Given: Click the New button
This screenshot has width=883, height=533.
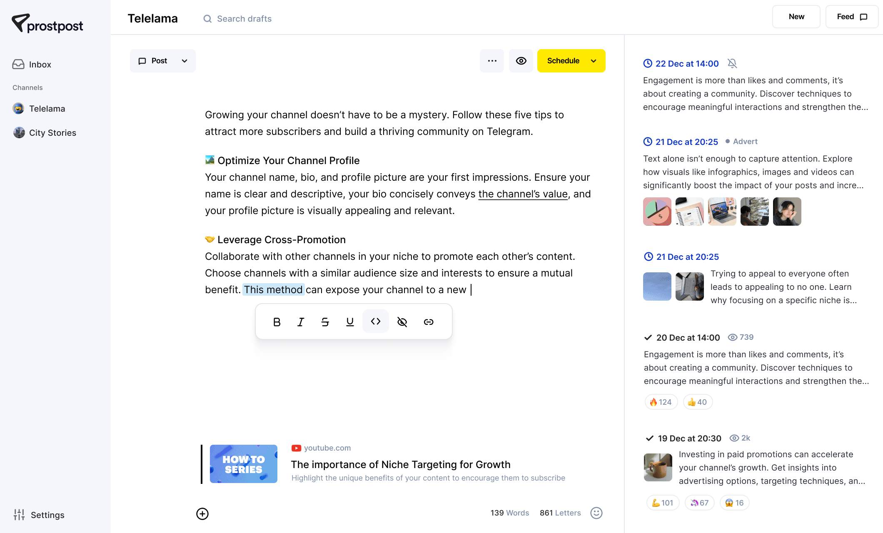Looking at the screenshot, I should click(796, 17).
